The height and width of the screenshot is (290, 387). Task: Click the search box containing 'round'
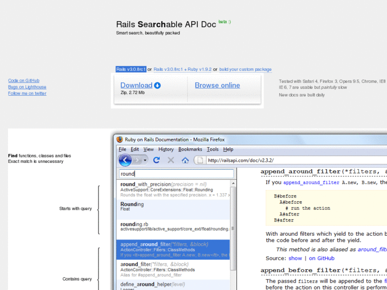(x=176, y=174)
